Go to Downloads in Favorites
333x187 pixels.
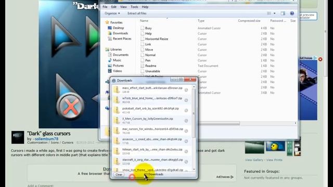[120, 33]
